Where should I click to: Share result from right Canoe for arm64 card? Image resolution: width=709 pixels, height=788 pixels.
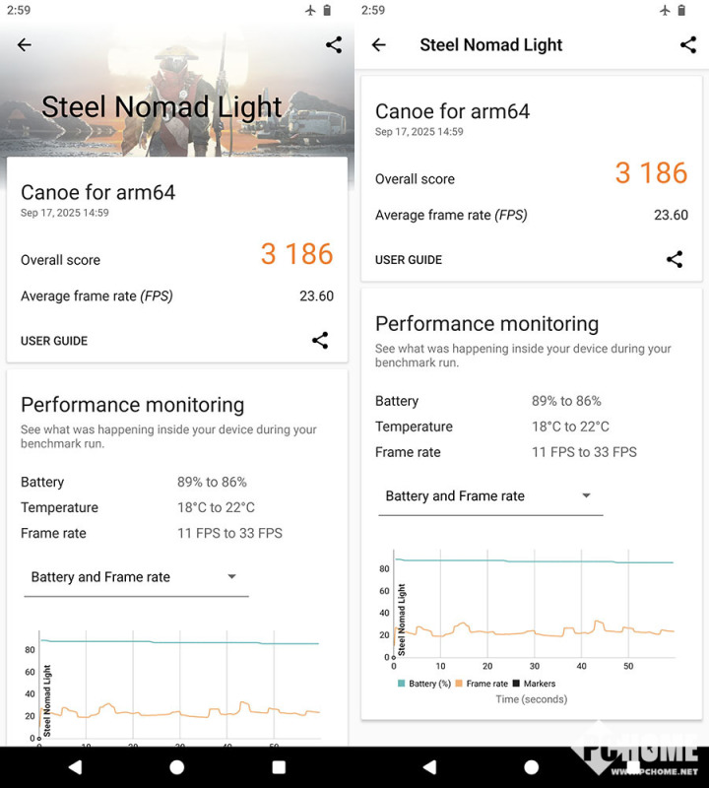[x=675, y=259]
